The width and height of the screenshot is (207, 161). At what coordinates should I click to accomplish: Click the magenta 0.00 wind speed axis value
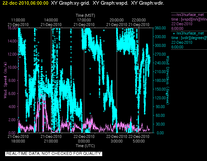pos(12,133)
